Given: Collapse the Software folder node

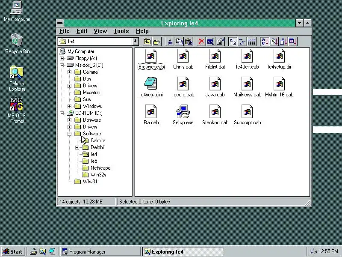Looking at the screenshot, I should click(69, 134).
